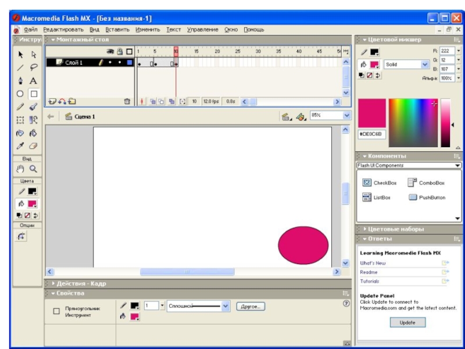The image size is (465, 349).
Task: Select the Hand tool
Action: tap(20, 169)
